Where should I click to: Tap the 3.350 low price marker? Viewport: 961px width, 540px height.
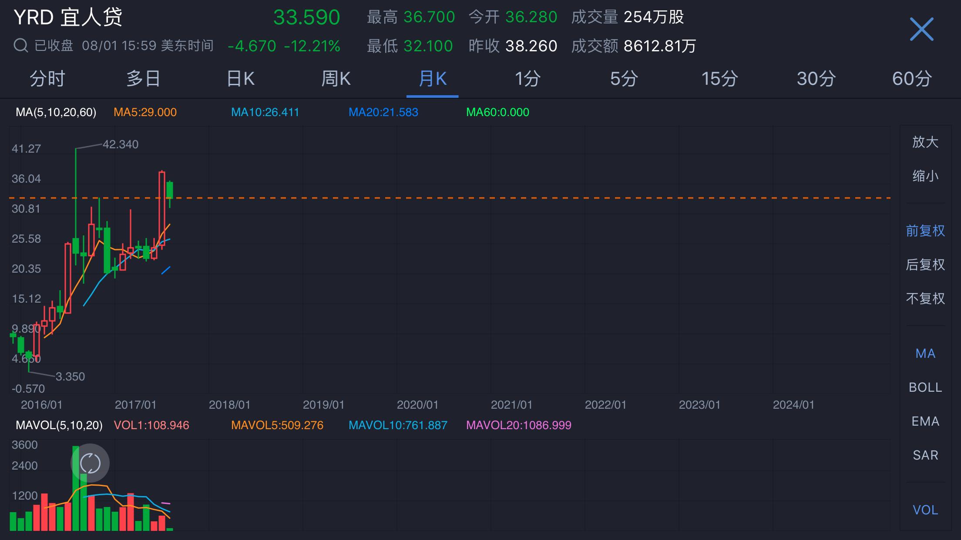click(70, 377)
